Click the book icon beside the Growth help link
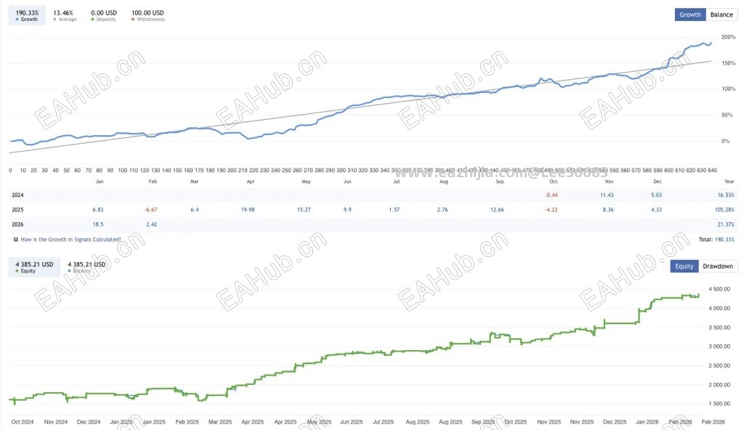 pos(16,240)
